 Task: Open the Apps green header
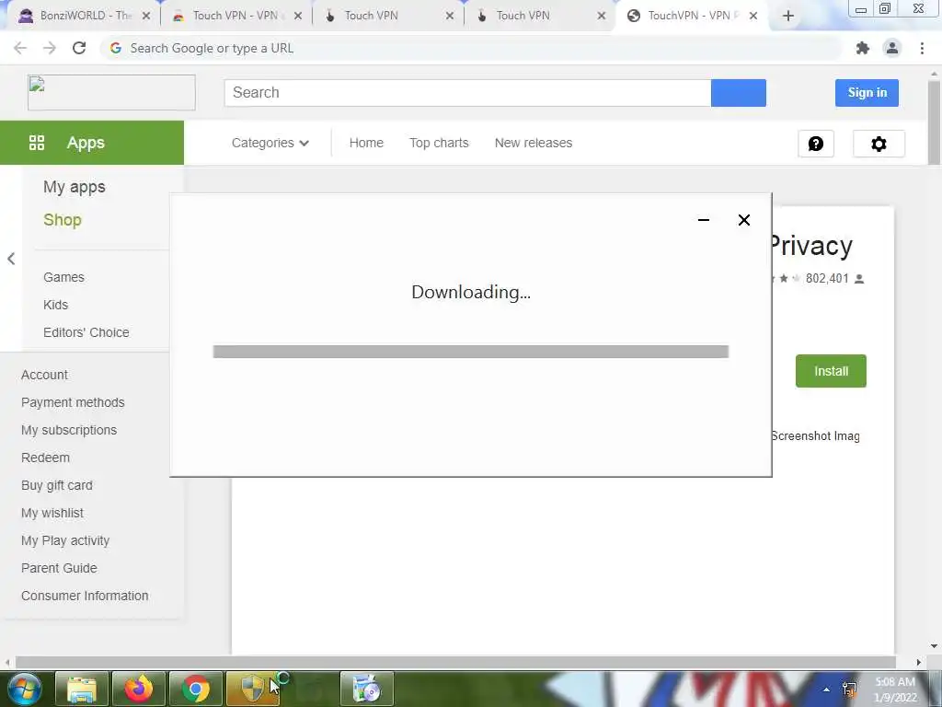pyautogui.click(x=92, y=143)
